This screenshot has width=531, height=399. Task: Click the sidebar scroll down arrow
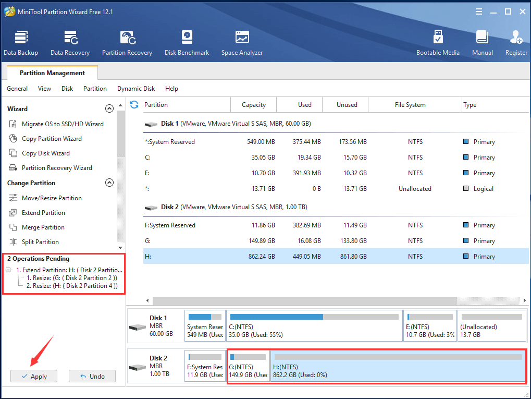point(120,248)
